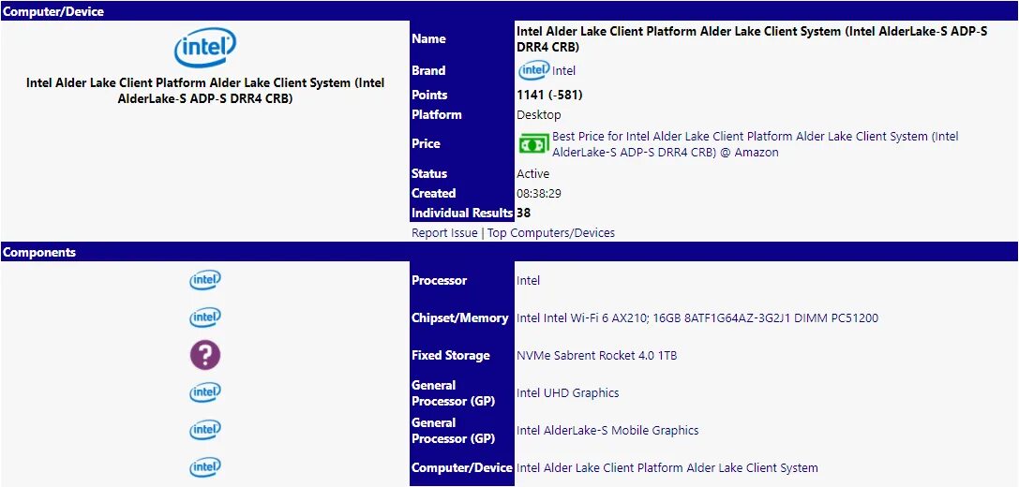Click the Created label cell
1019x487 pixels.
coord(462,193)
